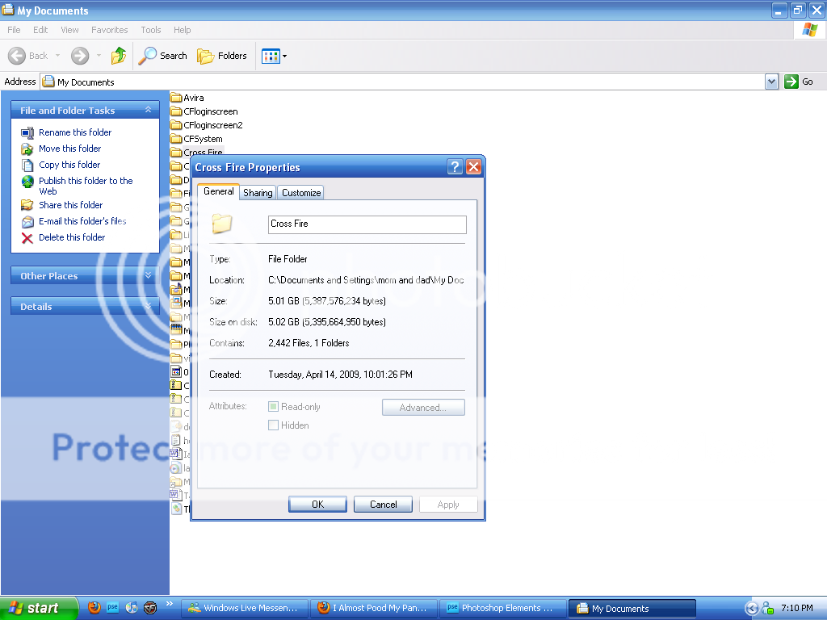Enable the Hidden attribute checkbox
The height and width of the screenshot is (620, 827).
coord(273,425)
